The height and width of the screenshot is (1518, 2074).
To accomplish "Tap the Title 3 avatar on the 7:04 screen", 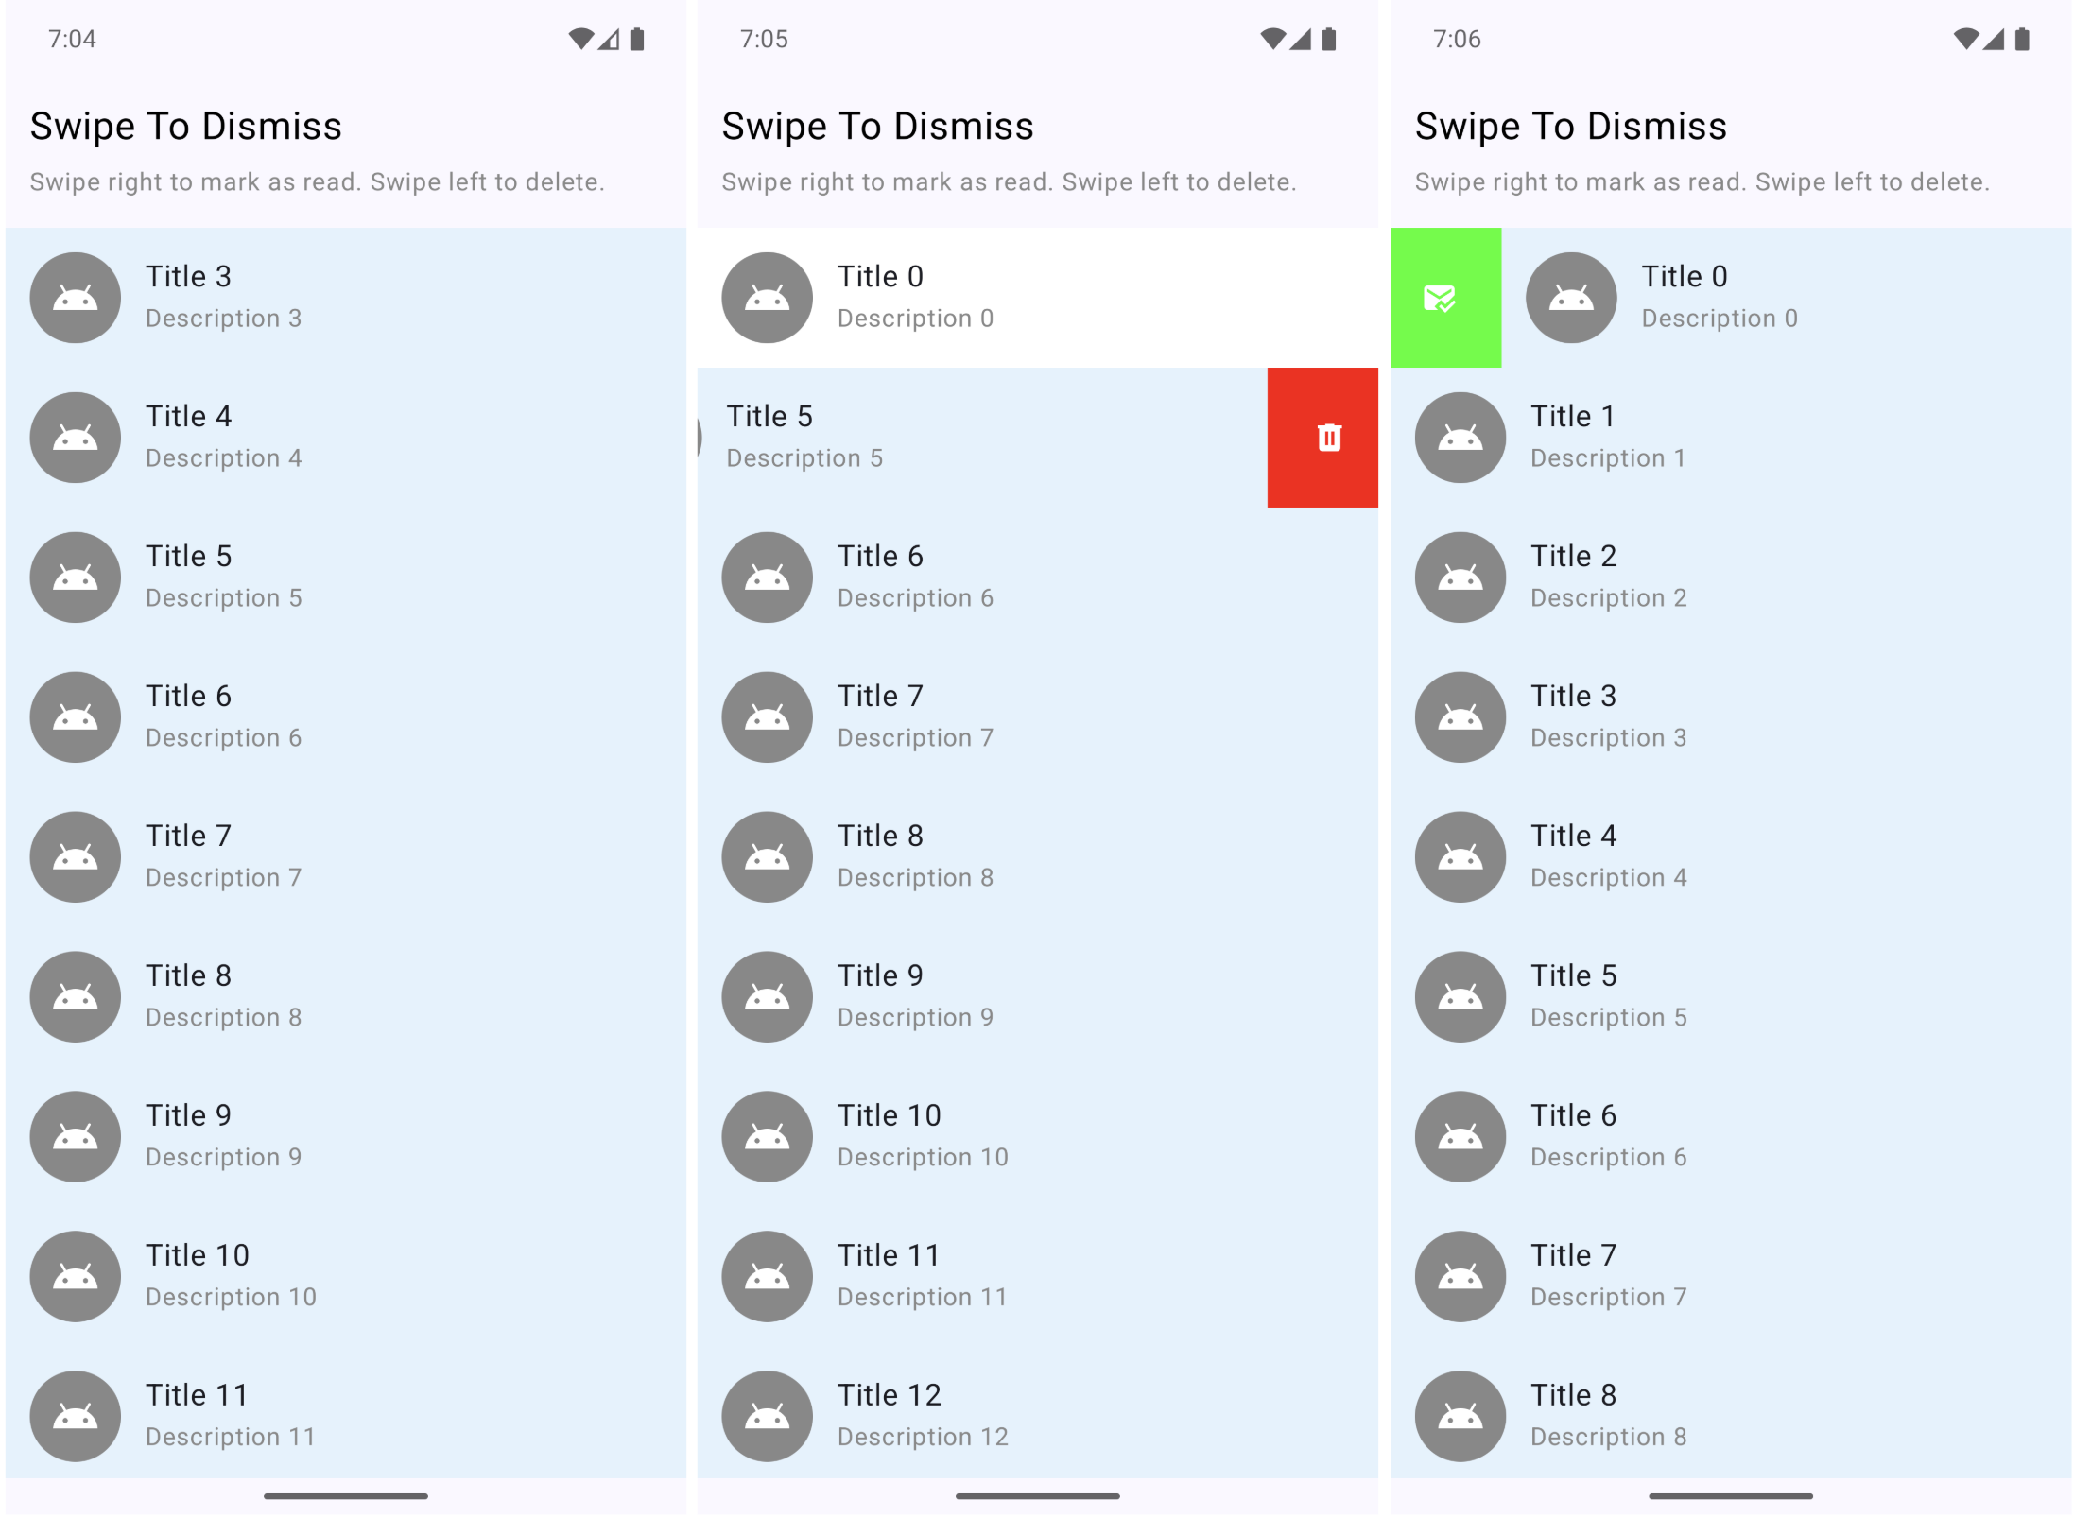I will coord(75,298).
